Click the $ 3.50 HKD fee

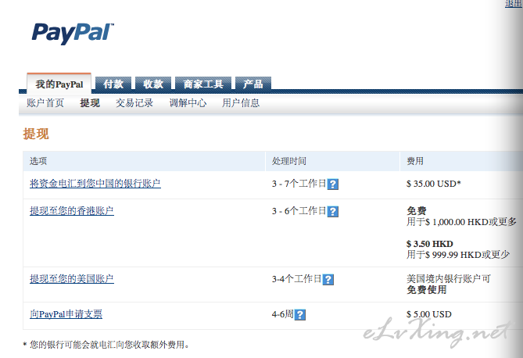pos(430,244)
